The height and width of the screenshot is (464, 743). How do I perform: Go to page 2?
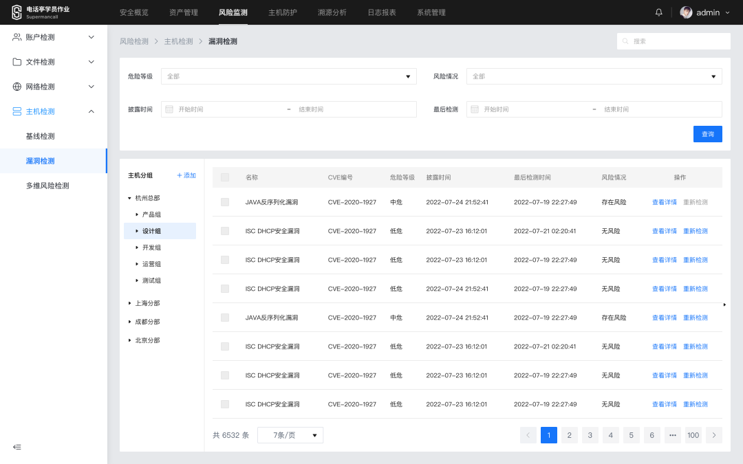click(569, 435)
